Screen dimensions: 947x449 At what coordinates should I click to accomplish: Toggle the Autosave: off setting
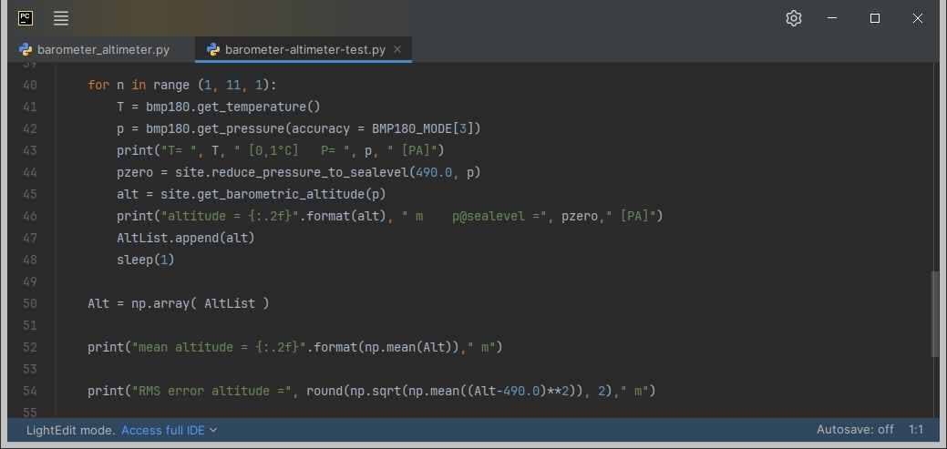[x=855, y=430]
